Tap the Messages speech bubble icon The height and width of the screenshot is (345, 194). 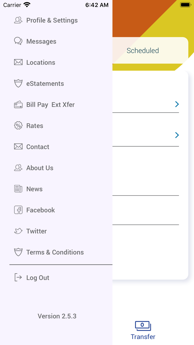click(18, 41)
